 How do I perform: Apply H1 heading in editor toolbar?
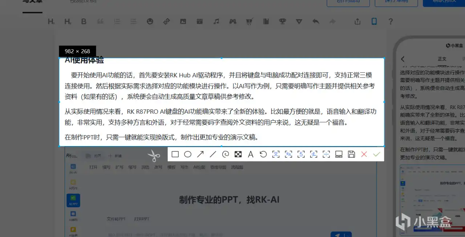coord(51,22)
